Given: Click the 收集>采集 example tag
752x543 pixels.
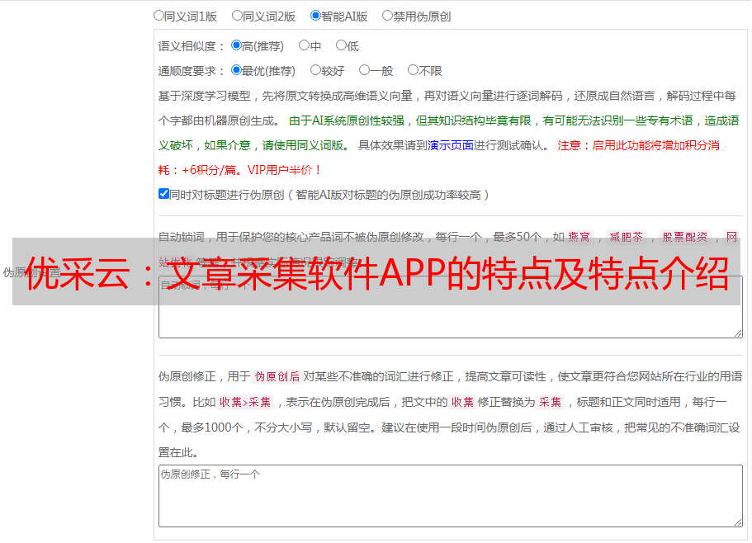Looking at the screenshot, I should (x=245, y=402).
